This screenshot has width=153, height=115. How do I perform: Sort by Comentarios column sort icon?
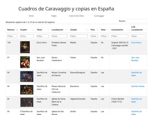tap(128, 30)
